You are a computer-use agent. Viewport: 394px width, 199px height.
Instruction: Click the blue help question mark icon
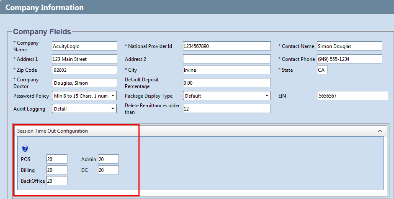25,149
